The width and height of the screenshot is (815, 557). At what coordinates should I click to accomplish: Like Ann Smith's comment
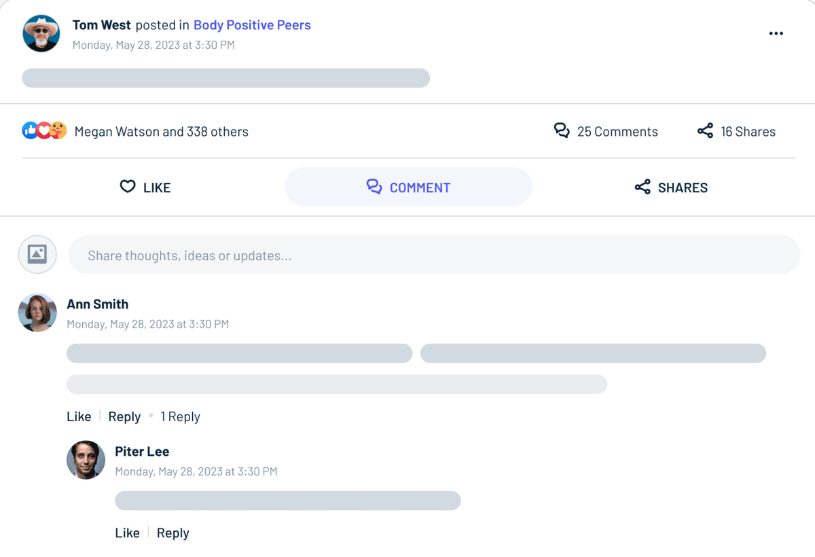(79, 416)
